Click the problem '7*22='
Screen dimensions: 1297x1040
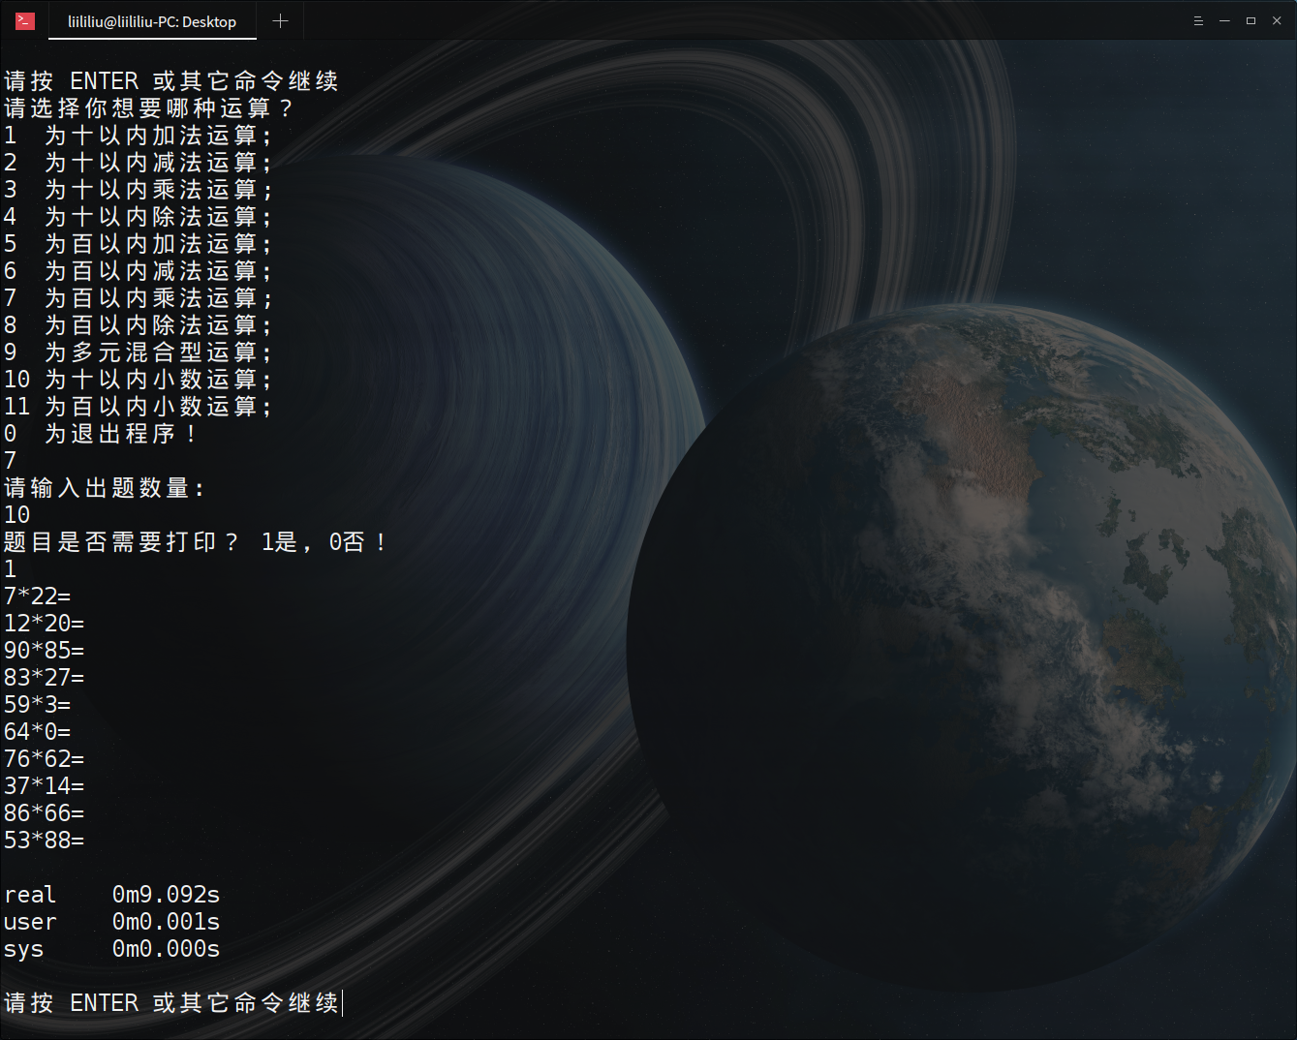point(37,596)
